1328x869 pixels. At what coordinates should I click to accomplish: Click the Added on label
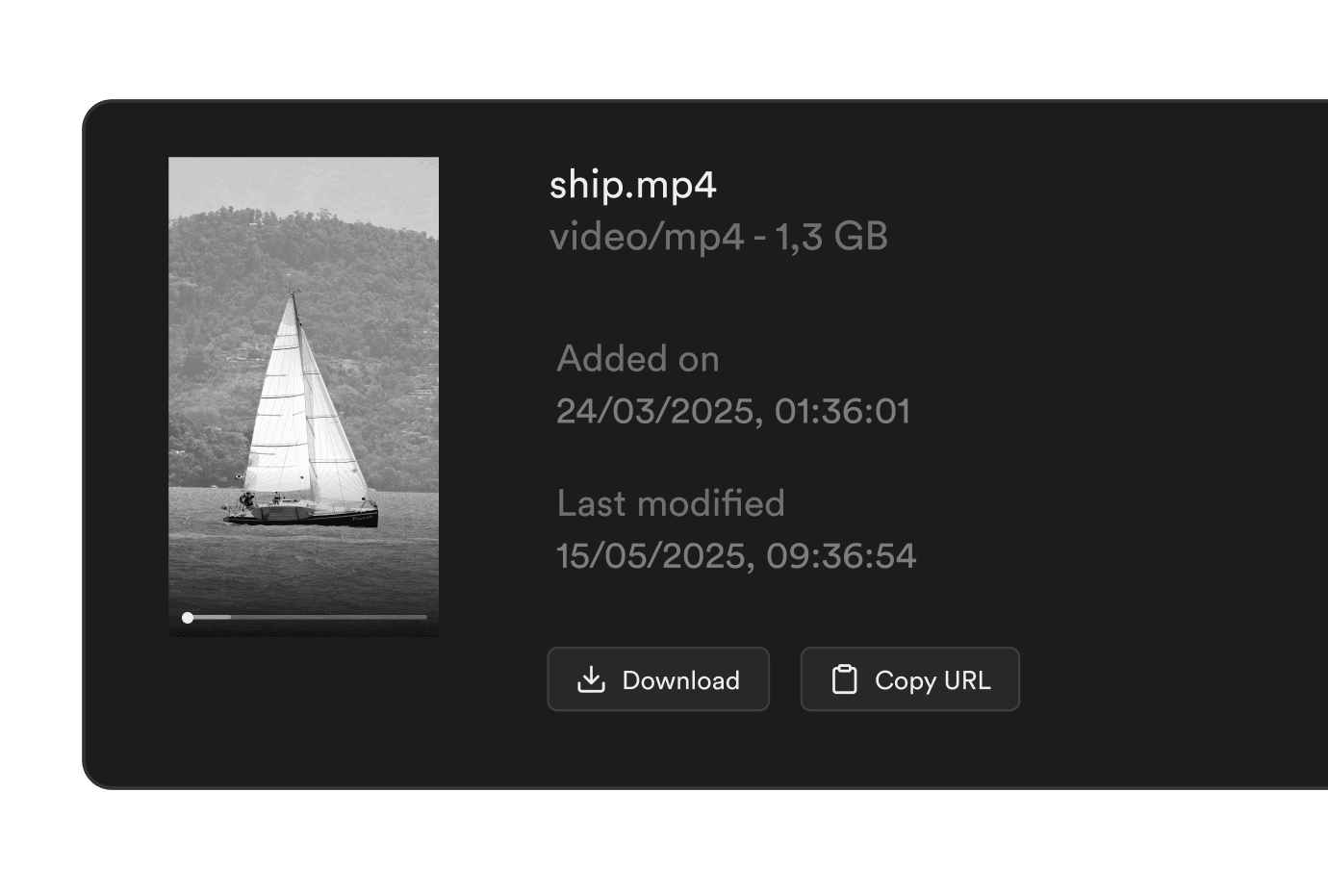click(x=638, y=359)
